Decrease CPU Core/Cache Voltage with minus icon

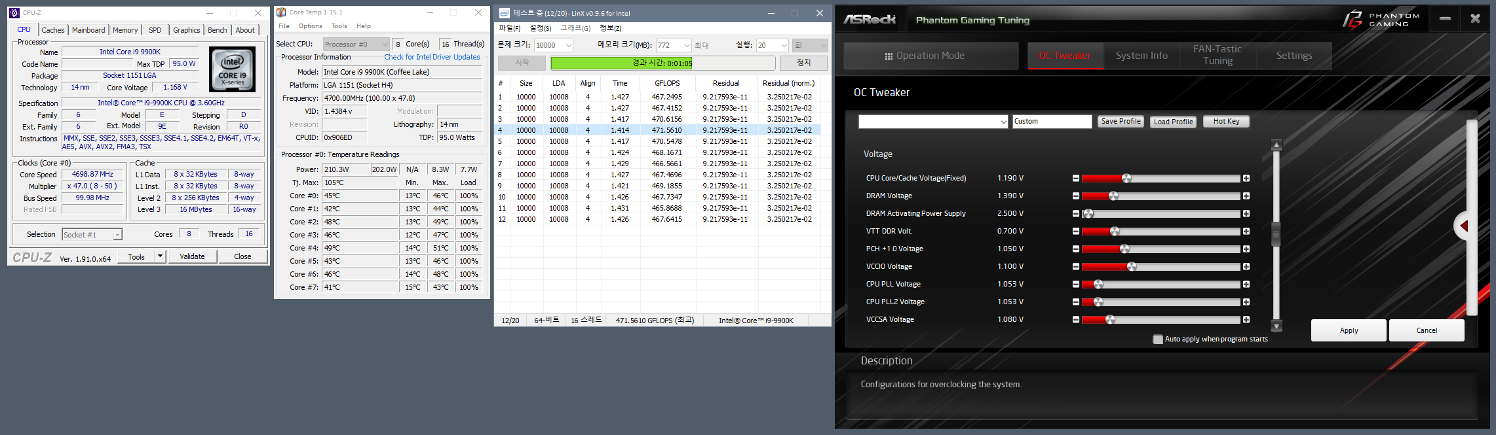click(x=1075, y=178)
